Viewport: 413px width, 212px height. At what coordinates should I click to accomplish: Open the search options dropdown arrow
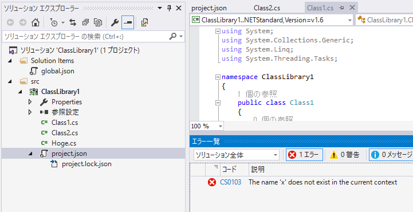coord(181,37)
